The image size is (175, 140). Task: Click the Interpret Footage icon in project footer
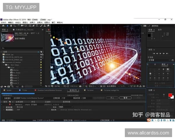point(2,87)
